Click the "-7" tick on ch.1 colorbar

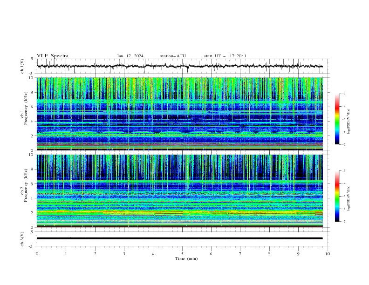(344, 144)
